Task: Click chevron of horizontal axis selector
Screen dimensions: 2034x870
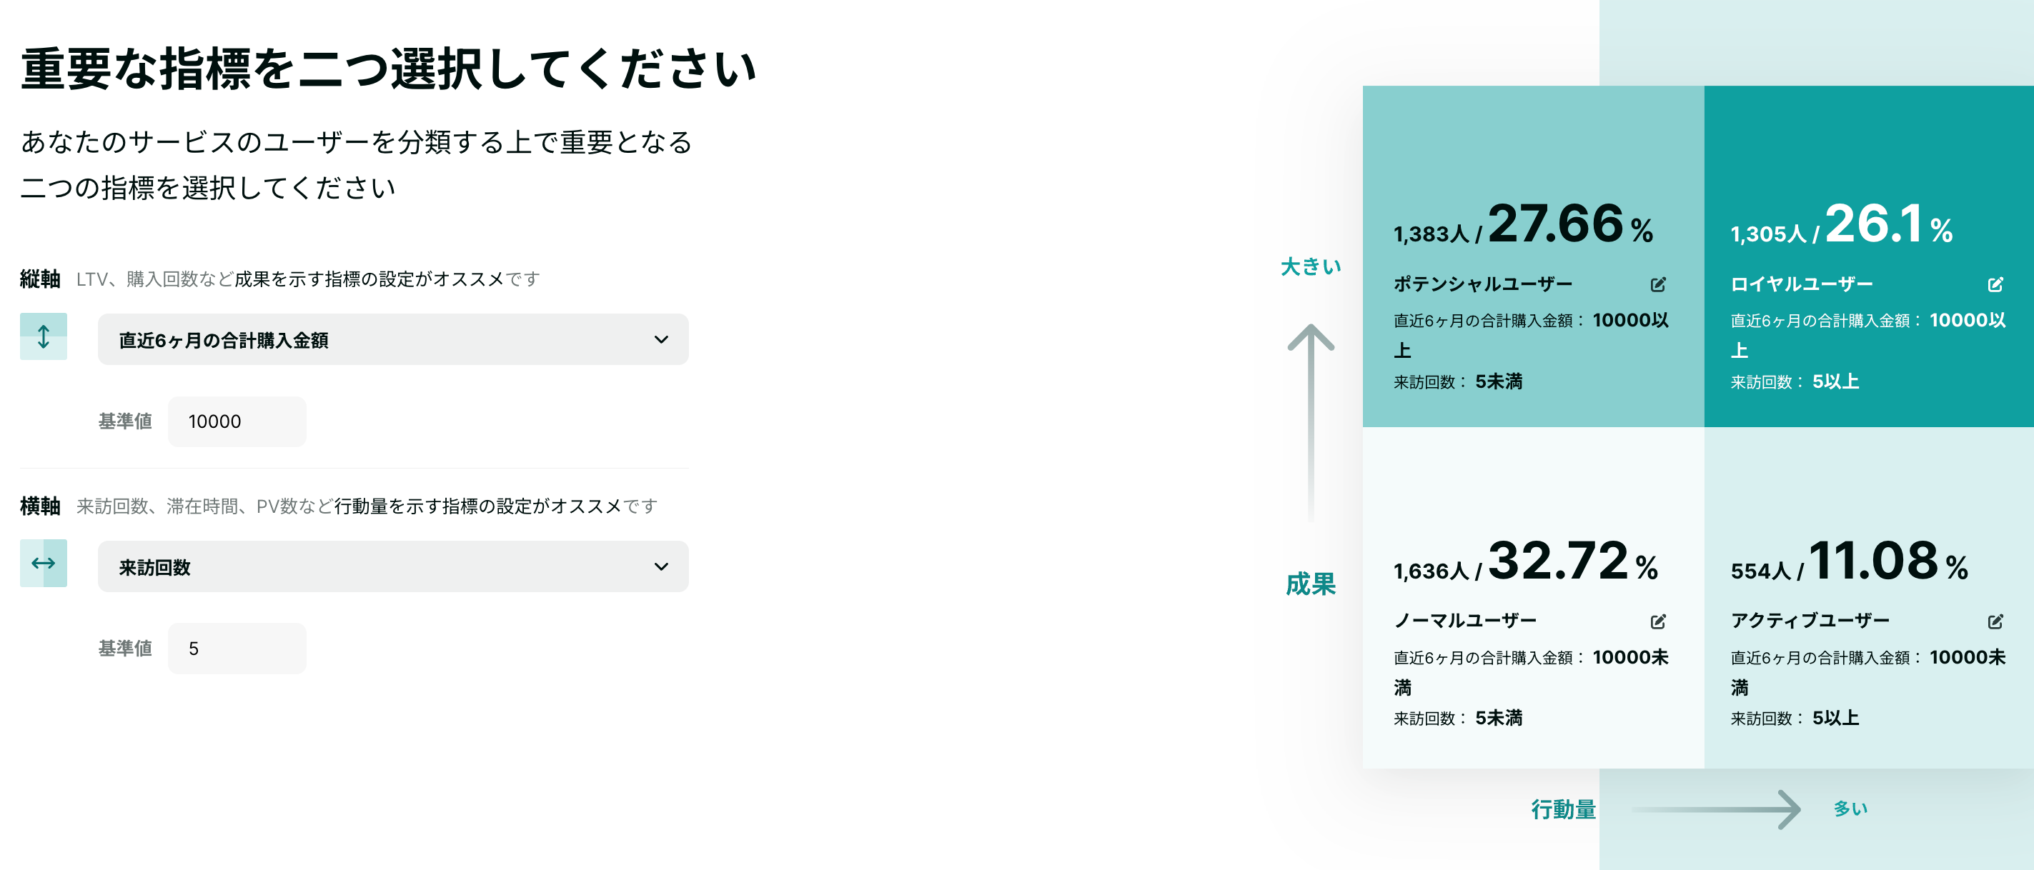Action: click(661, 566)
